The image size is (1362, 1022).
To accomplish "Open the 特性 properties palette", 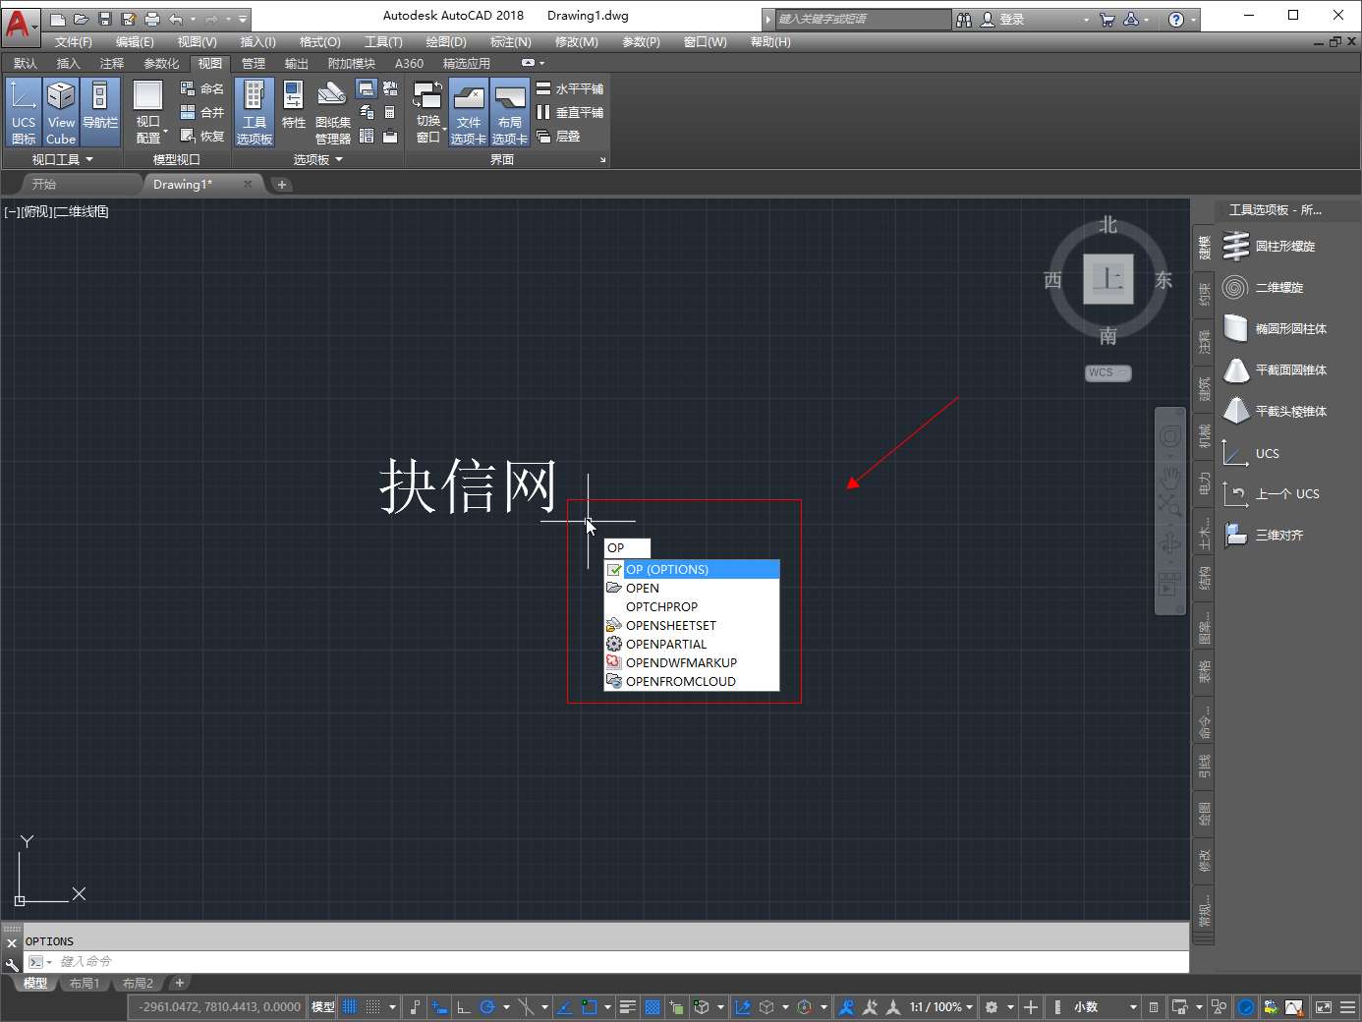I will (293, 106).
